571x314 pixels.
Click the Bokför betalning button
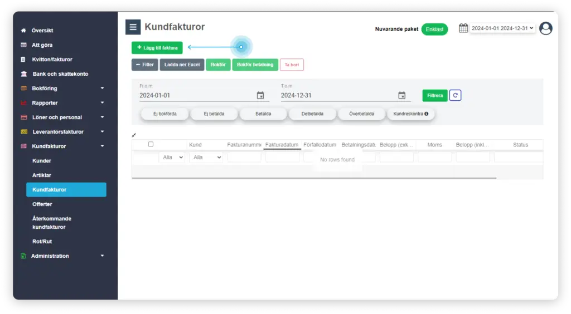255,65
